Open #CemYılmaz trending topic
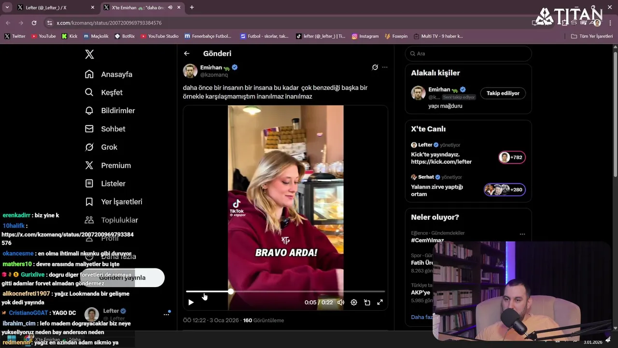Screen dimensions: 618x348 click(x=427, y=240)
